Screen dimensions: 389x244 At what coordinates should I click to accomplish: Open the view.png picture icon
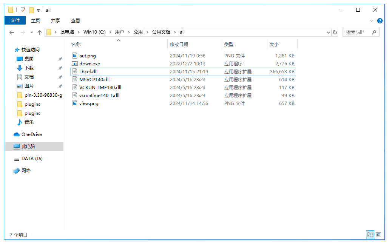[x=75, y=103]
